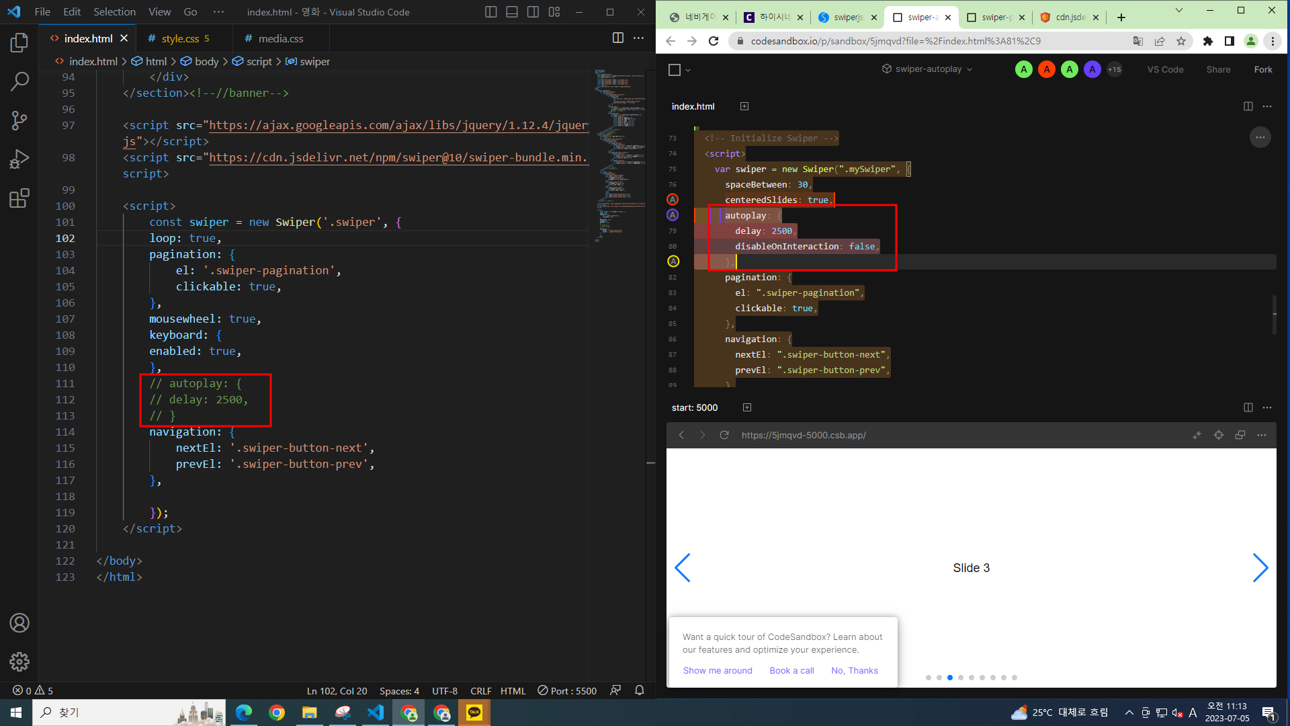Toggle the CodeSandbox menu square icon
The image size is (1290, 726).
675,69
